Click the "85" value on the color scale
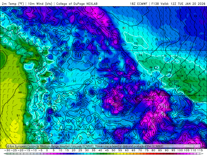This screenshot has height=155, width=207. click(160, 150)
